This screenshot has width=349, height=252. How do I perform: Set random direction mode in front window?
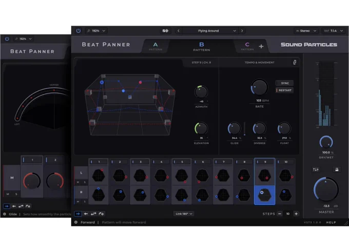pyautogui.click(x=101, y=214)
